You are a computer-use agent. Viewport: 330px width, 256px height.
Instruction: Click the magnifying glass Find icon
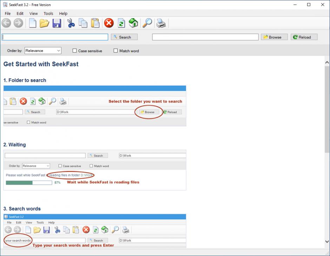pos(147,23)
